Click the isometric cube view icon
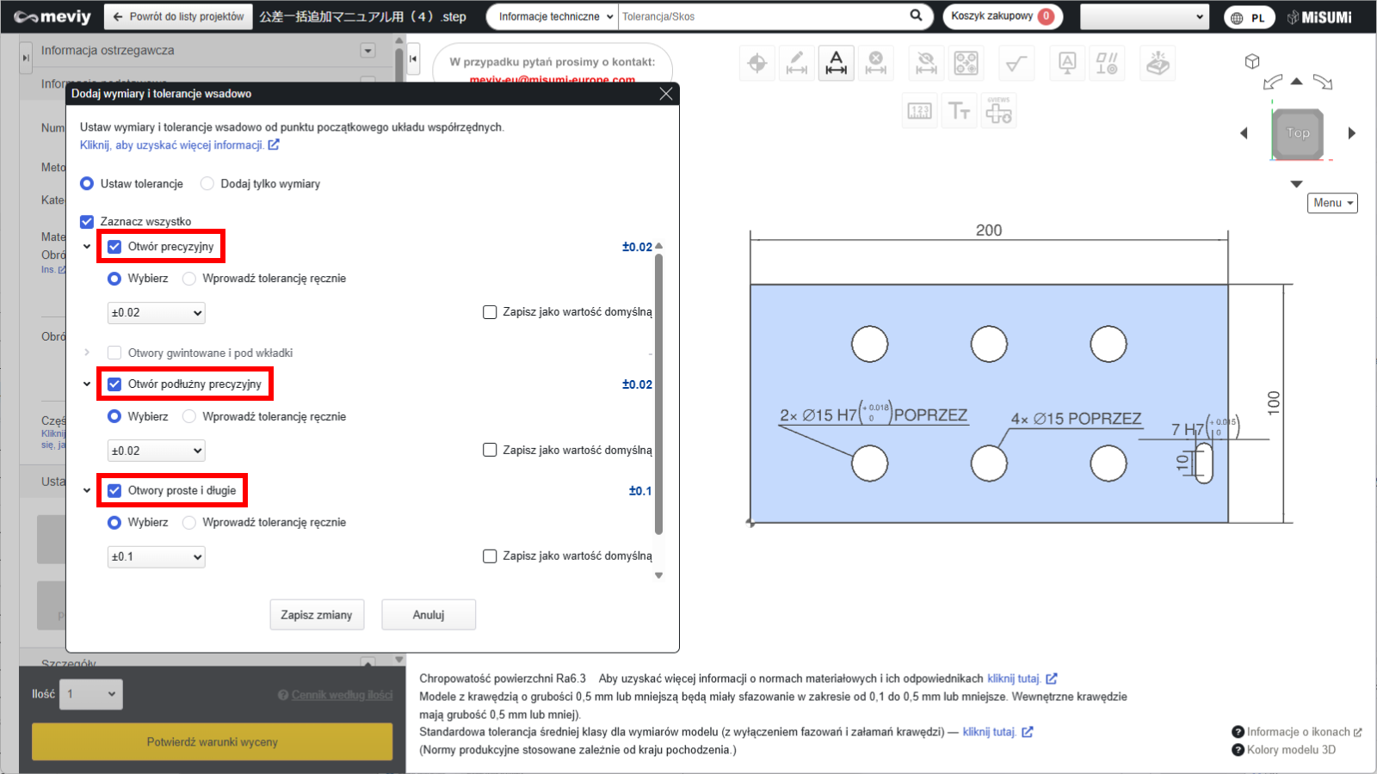Viewport: 1377px width, 774px height. coord(1252,61)
